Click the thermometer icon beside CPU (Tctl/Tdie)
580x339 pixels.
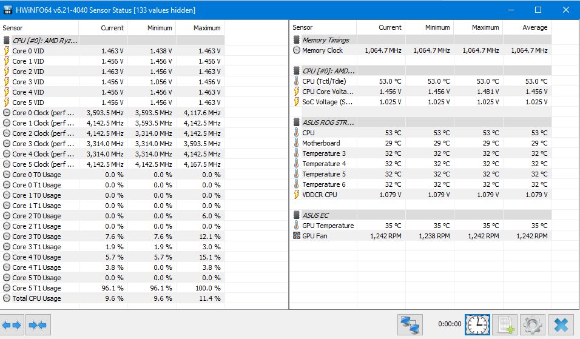[x=296, y=81]
